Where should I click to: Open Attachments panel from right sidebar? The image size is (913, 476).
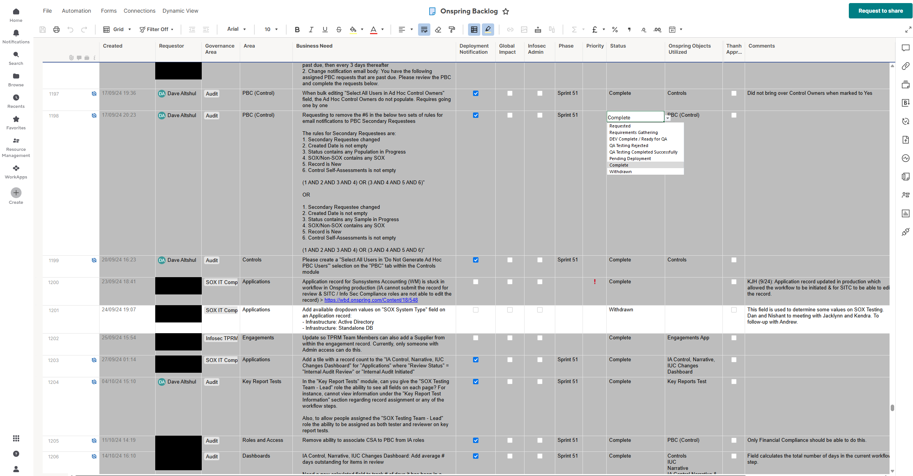coord(906,66)
